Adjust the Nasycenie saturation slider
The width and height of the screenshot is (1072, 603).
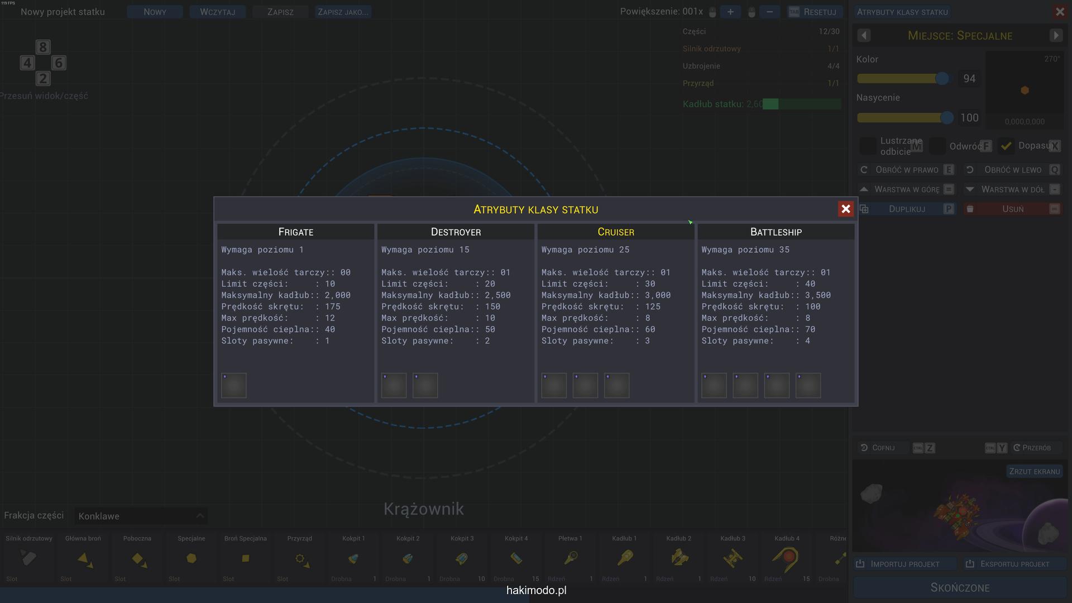pyautogui.click(x=946, y=118)
